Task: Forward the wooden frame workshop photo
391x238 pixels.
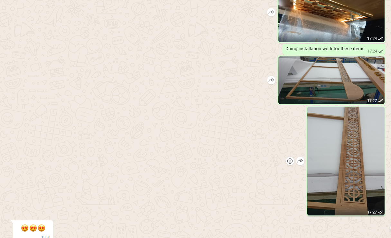Action: tap(271, 80)
